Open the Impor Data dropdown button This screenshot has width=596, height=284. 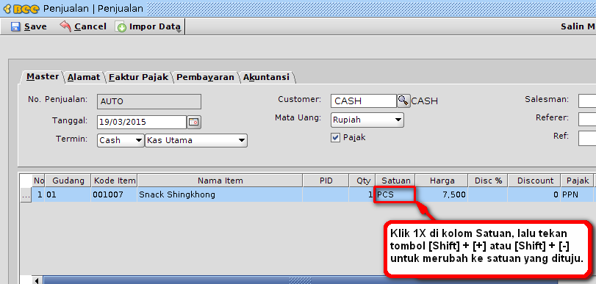149,26
